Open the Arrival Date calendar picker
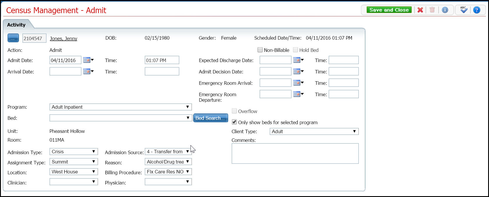Viewport: 489px width, 197px height. (x=88, y=71)
